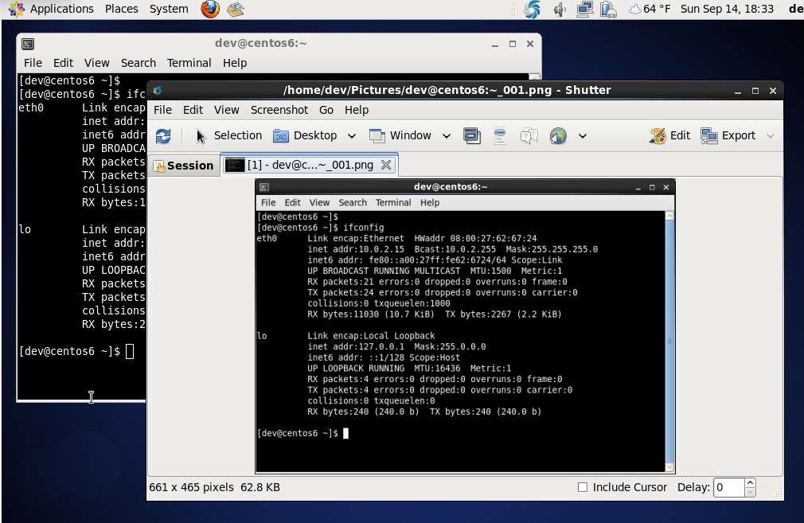Click the Redo last screenshot refresh icon
804x523 pixels.
click(x=163, y=136)
